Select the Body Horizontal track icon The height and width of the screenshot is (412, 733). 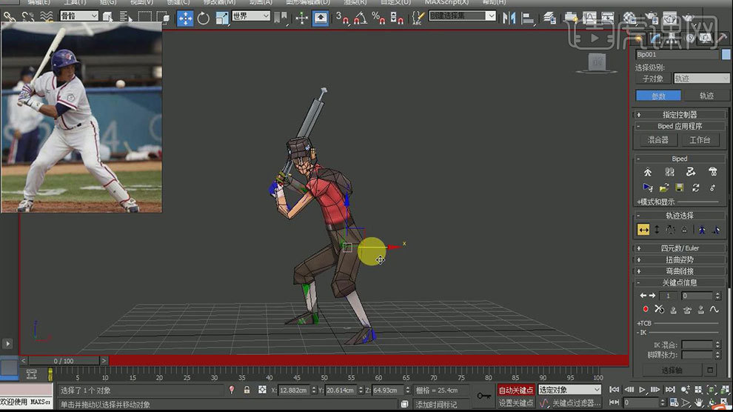click(643, 230)
